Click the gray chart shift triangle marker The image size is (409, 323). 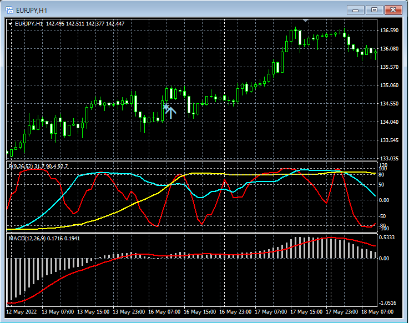point(305,21)
